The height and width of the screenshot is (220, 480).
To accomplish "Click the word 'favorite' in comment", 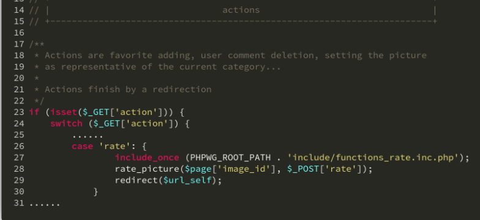I will [131, 55].
